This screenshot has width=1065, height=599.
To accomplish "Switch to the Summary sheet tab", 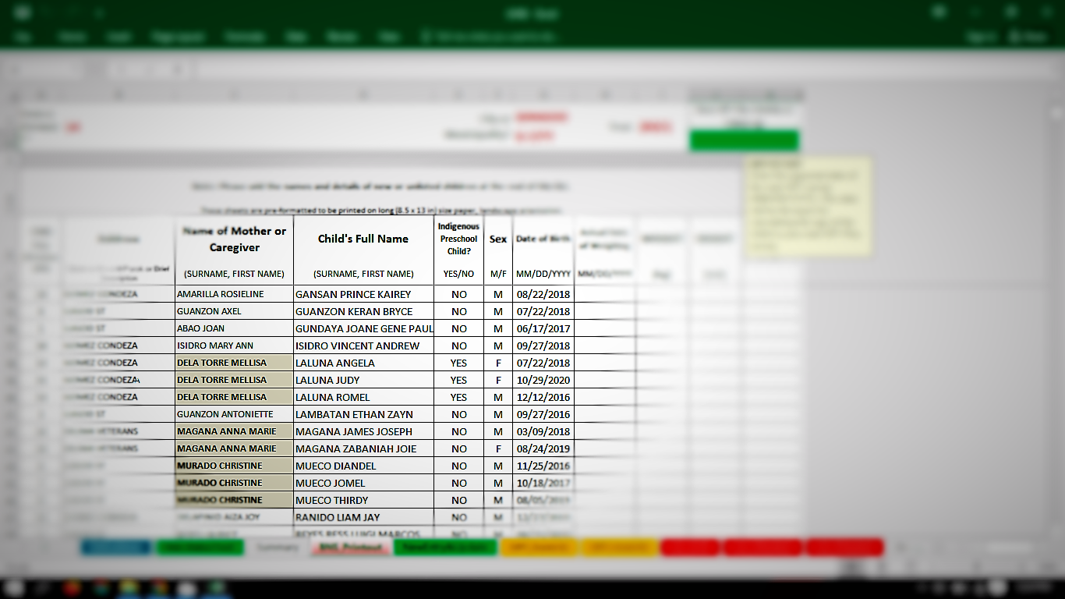I will point(278,548).
